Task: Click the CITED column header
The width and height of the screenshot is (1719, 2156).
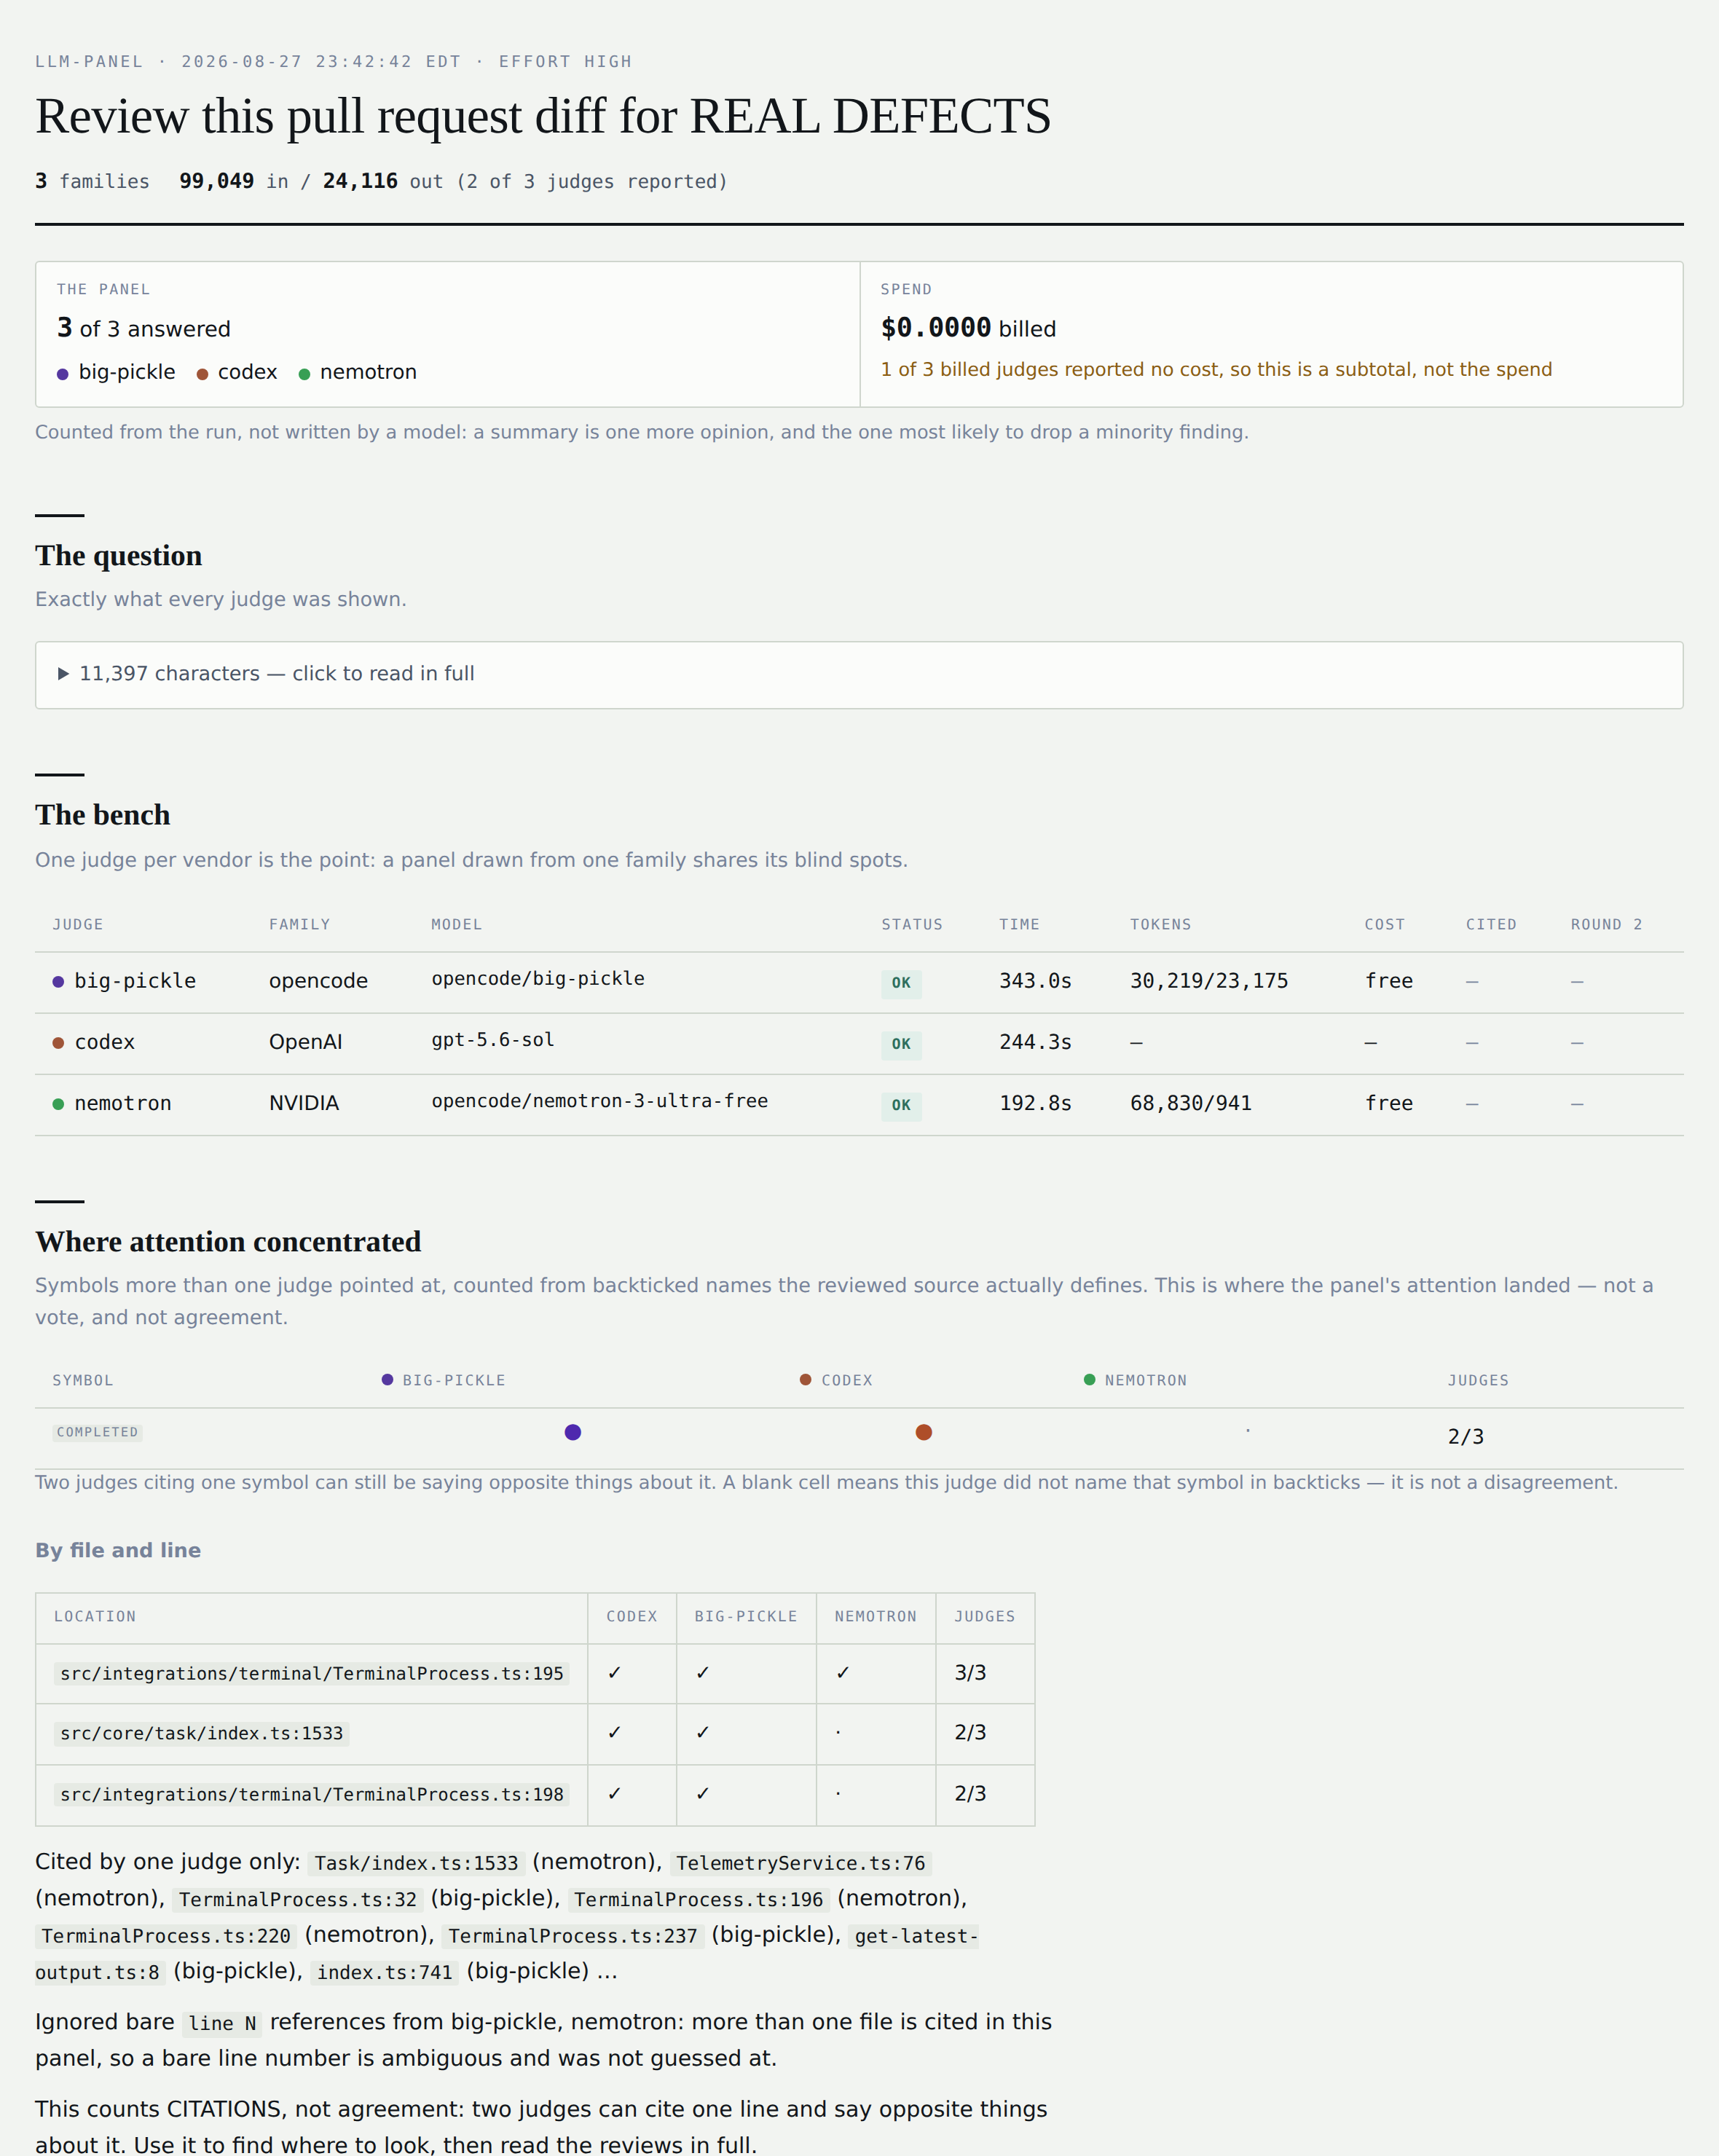Action: coord(1491,925)
